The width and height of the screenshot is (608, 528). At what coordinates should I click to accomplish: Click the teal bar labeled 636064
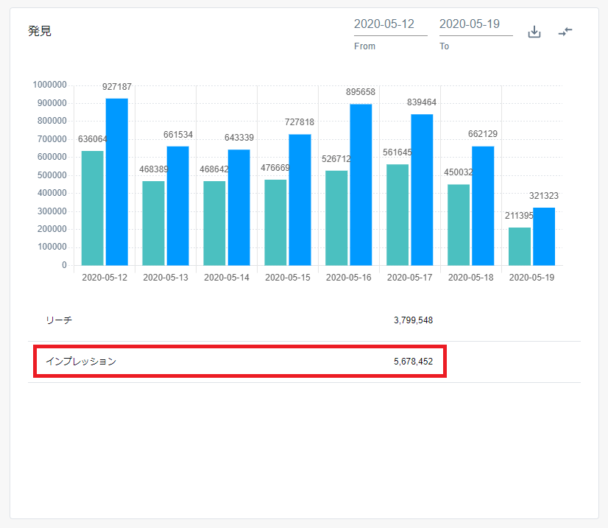click(93, 208)
